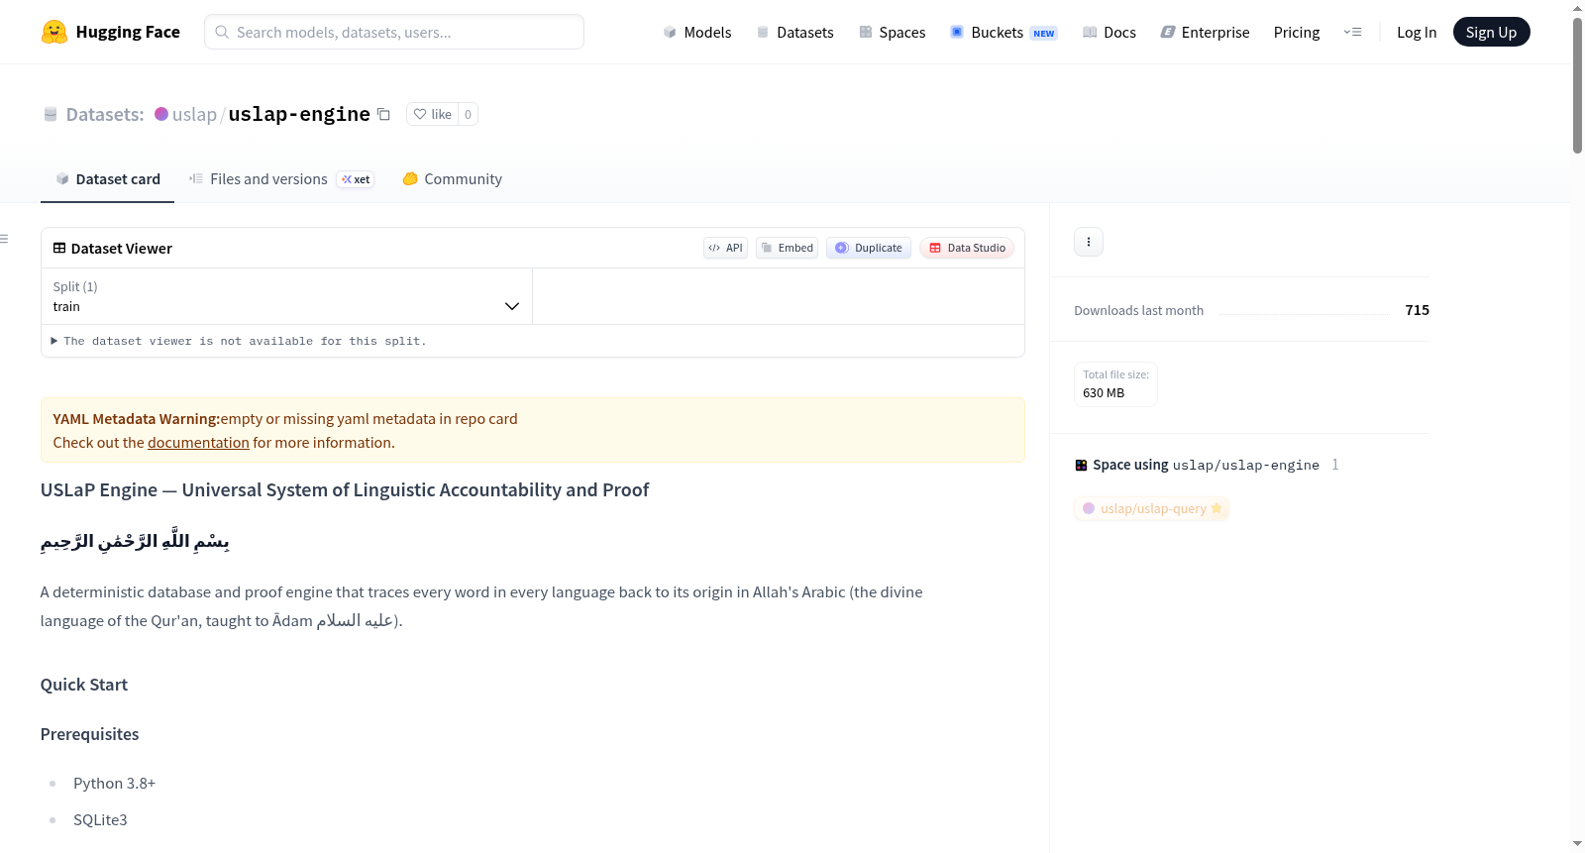
Task: Click the Prerequisites heading
Action: [x=90, y=734]
